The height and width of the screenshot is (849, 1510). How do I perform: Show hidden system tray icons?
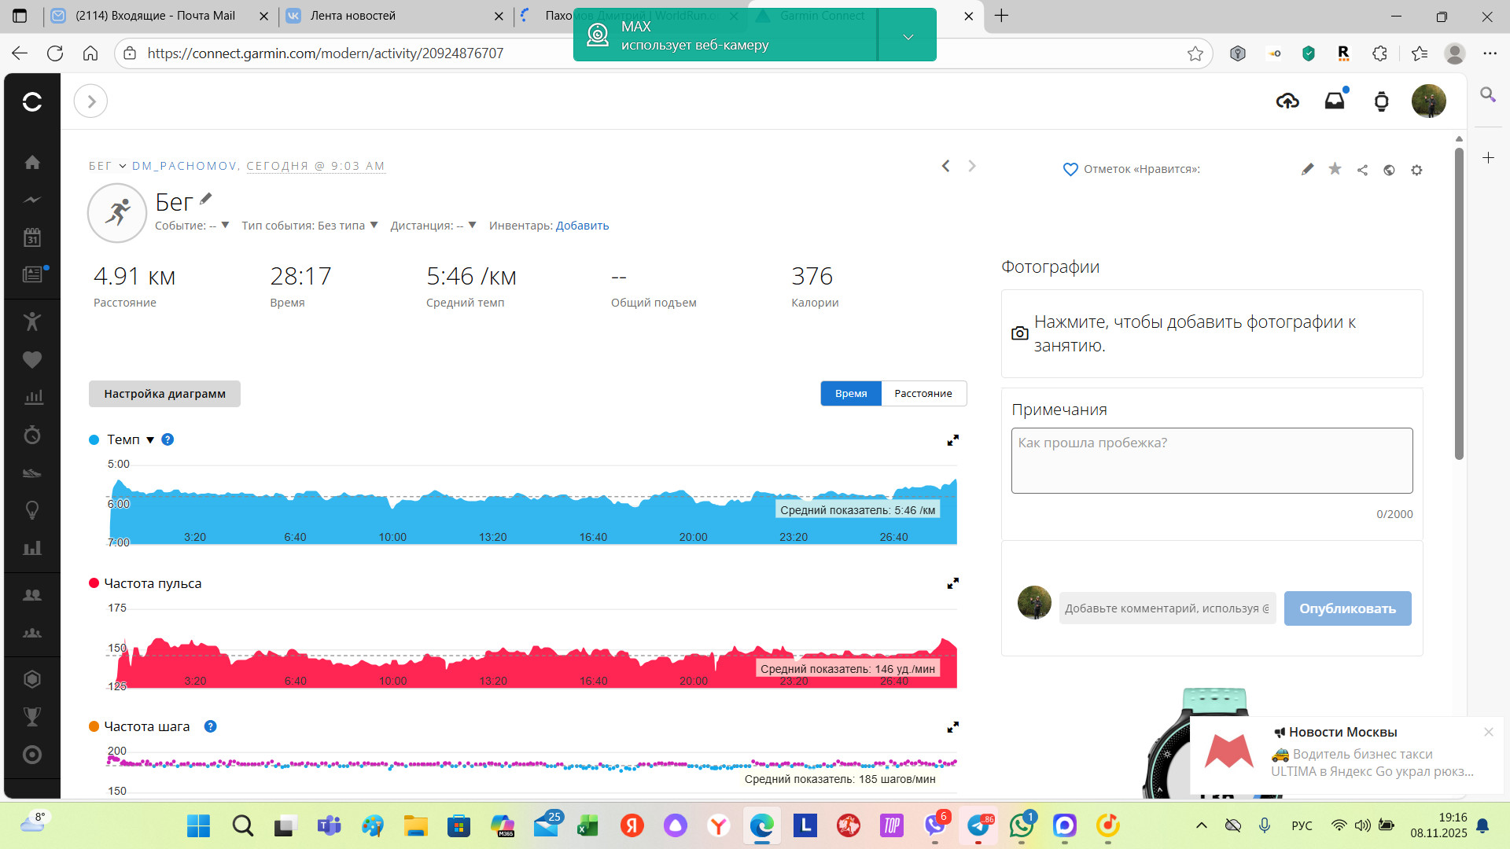(1201, 825)
